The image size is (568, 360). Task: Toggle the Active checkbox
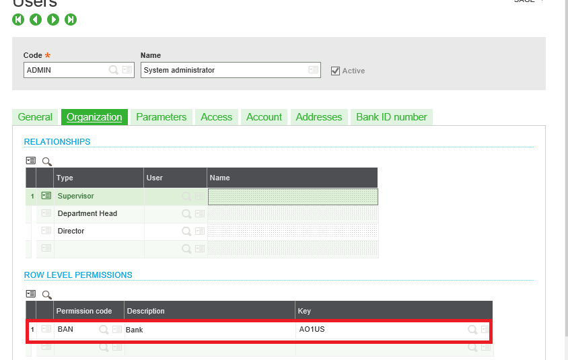click(335, 71)
